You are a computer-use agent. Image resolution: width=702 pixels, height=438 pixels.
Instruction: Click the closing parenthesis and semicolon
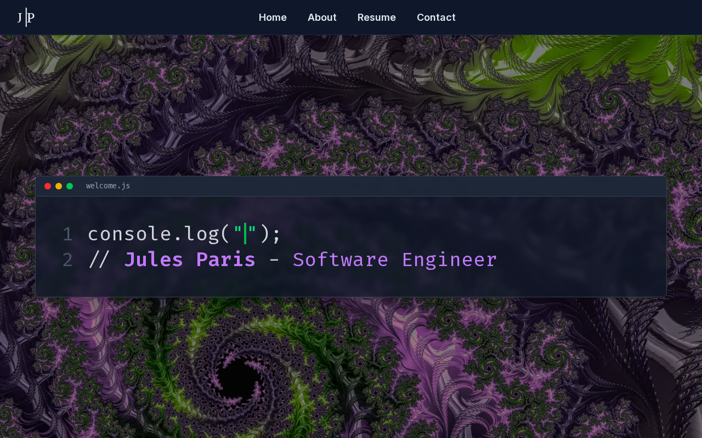pos(270,234)
